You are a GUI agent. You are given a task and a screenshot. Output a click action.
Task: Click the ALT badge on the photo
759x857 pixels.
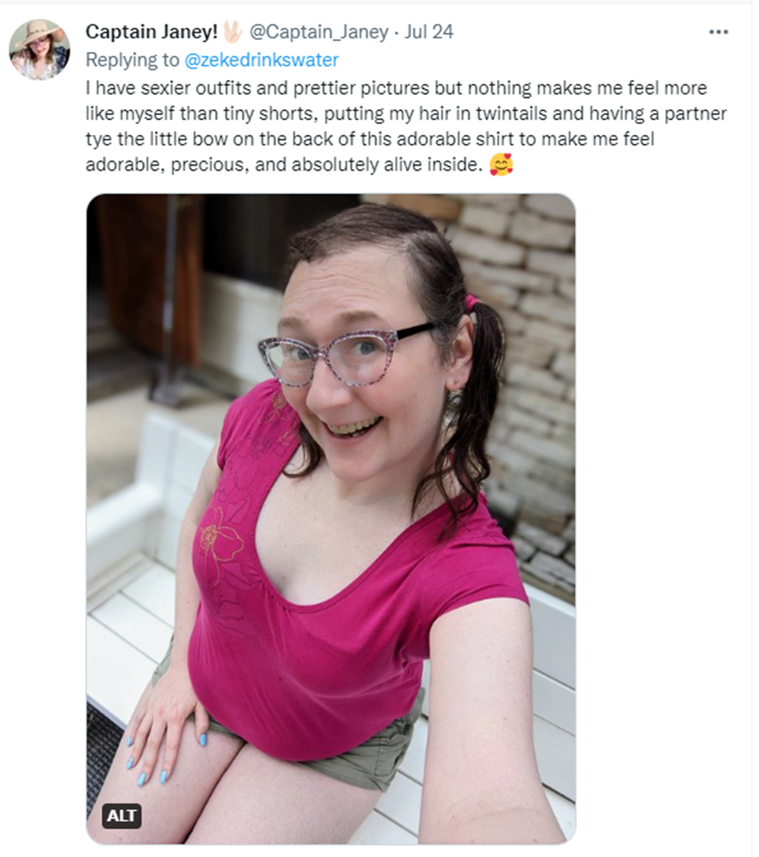[122, 815]
